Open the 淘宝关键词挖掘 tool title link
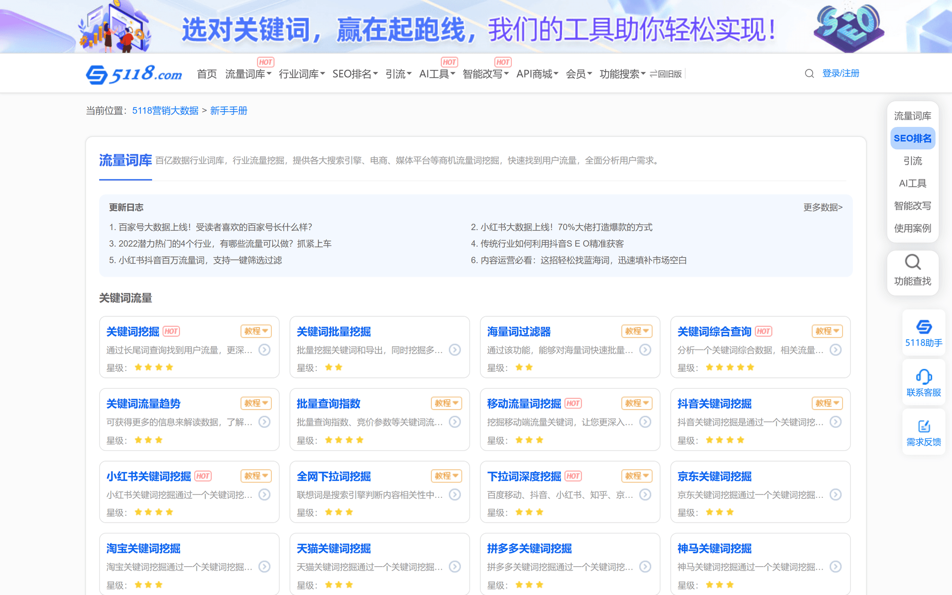This screenshot has height=595, width=952. (143, 548)
